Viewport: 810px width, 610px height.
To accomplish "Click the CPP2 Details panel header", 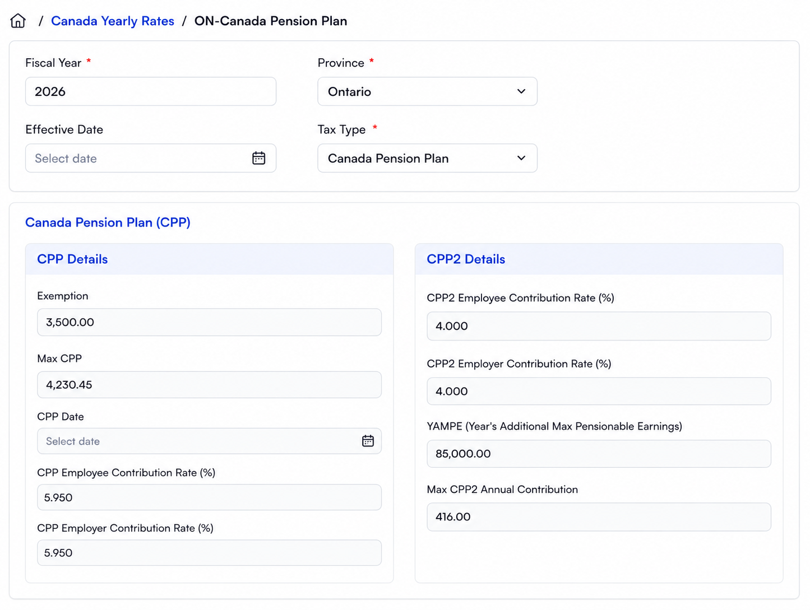I will tap(599, 259).
